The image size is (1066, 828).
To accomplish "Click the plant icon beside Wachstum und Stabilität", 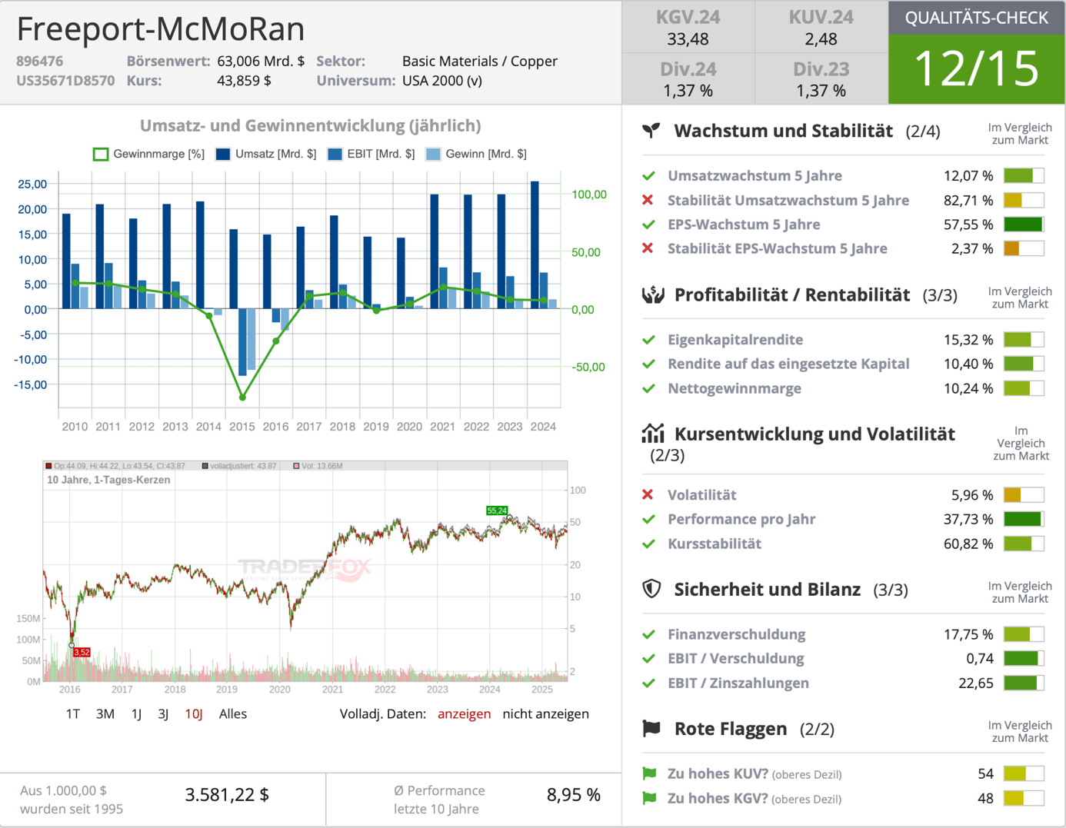I will 651,131.
